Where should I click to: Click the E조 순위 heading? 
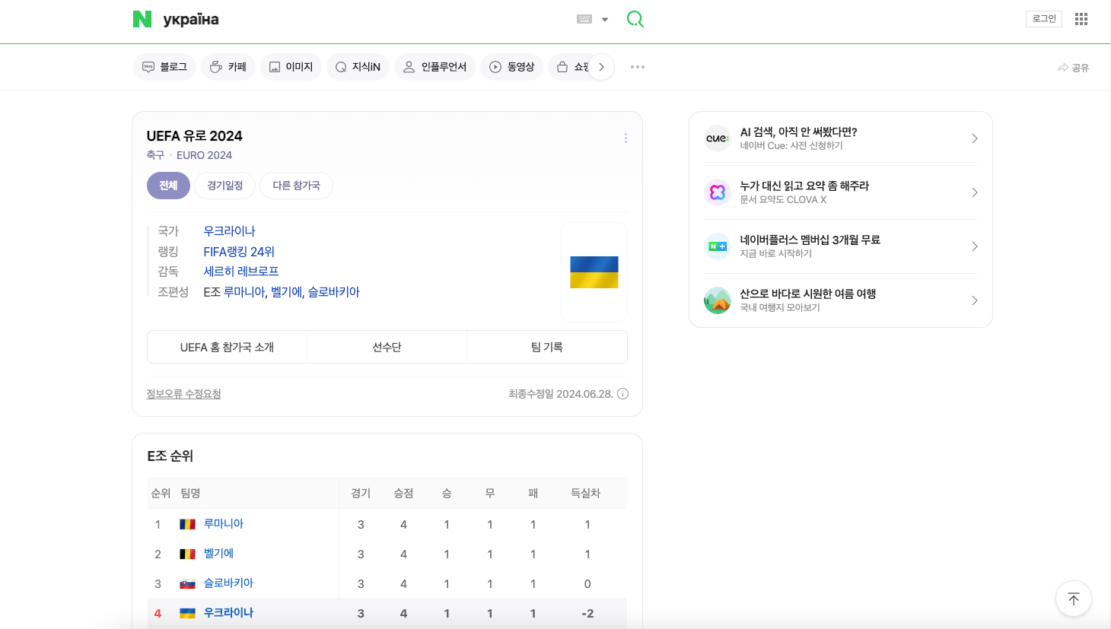coord(170,456)
